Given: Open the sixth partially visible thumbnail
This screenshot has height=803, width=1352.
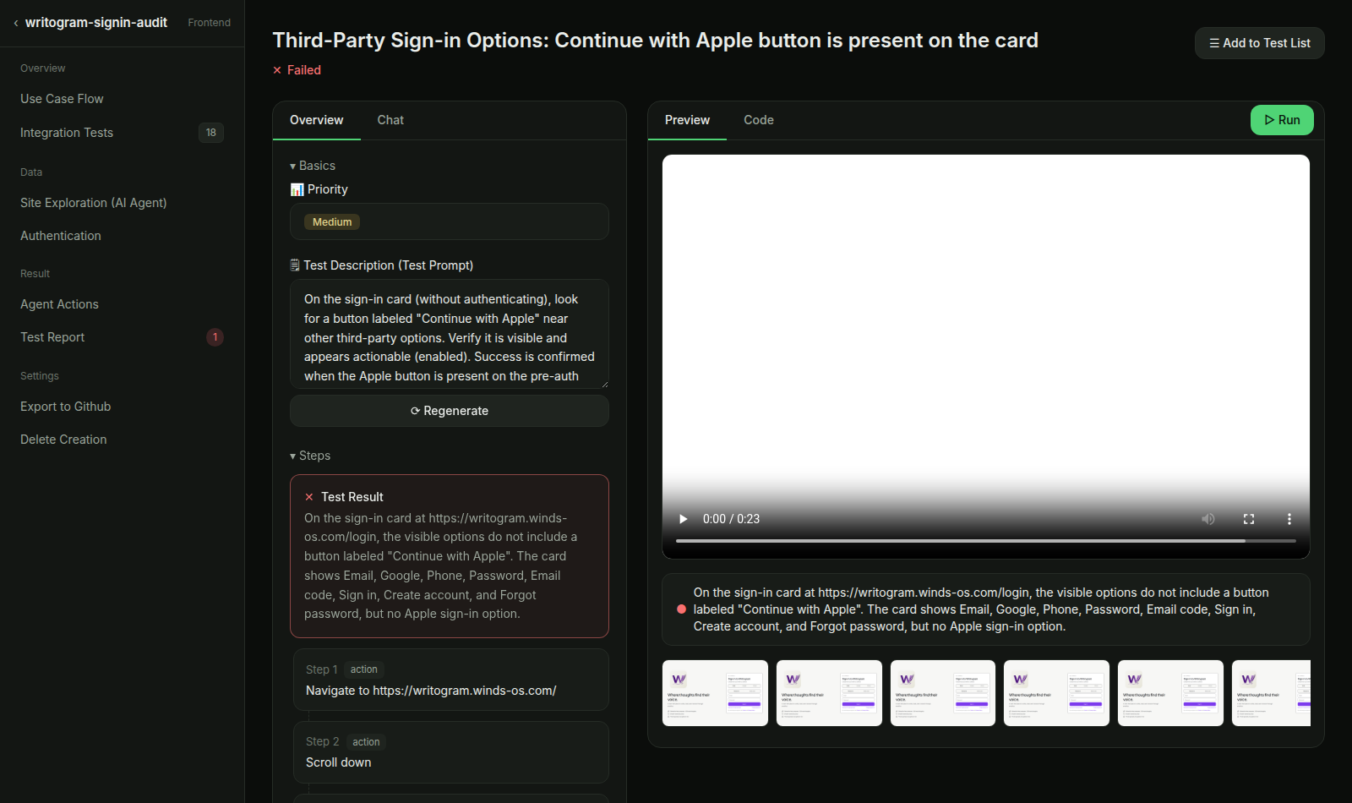Looking at the screenshot, I should pos(1271,693).
